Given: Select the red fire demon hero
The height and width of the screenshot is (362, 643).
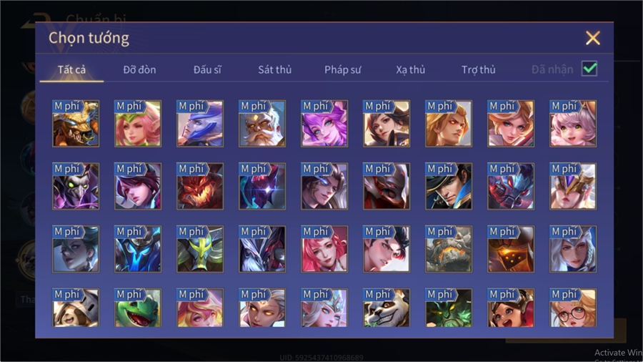Looking at the screenshot, I should click(200, 186).
